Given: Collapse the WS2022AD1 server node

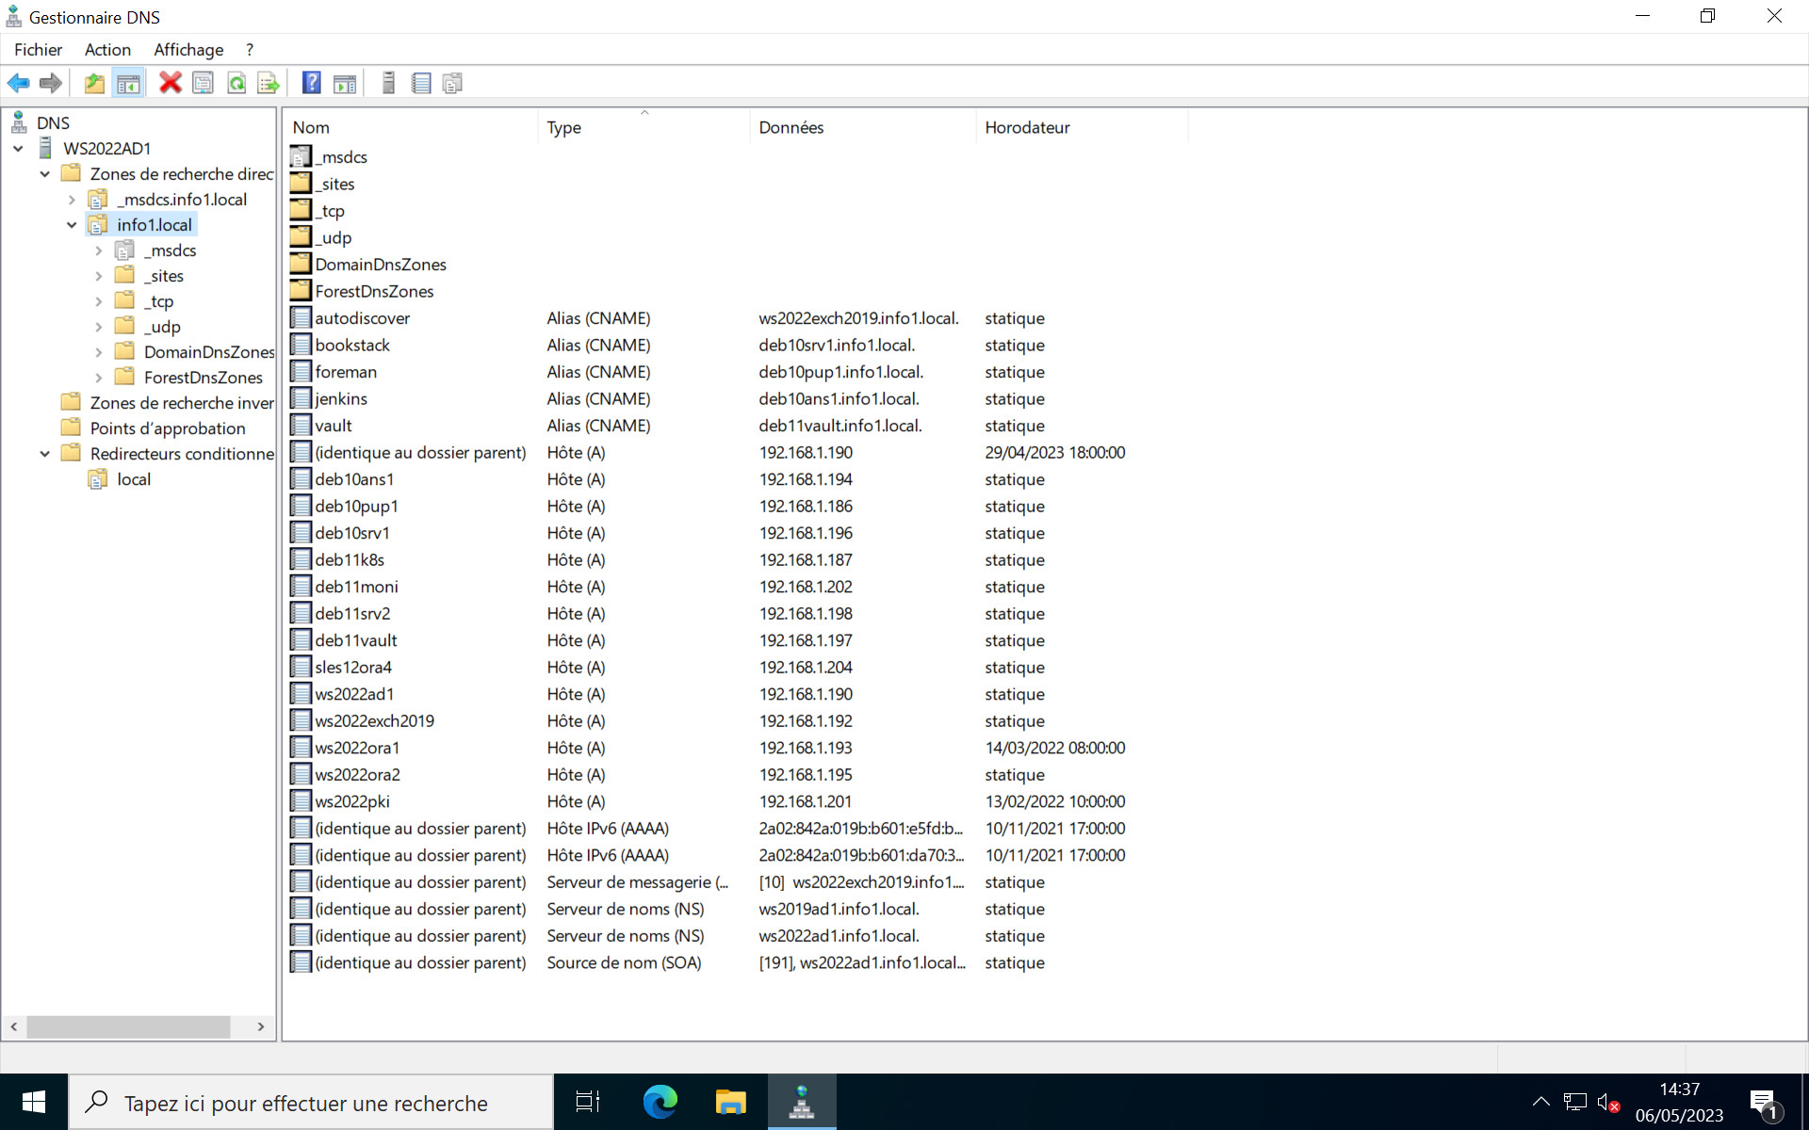Looking at the screenshot, I should pos(18,149).
